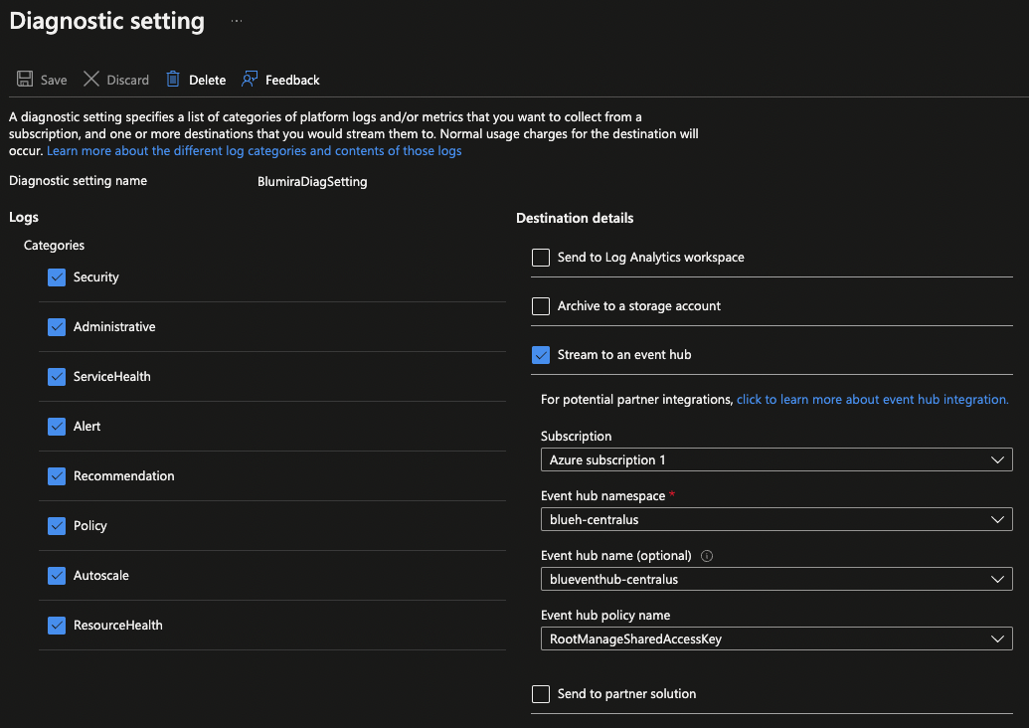1029x728 pixels.
Task: Uncheck the ResourceHealth category
Action: pos(57,625)
